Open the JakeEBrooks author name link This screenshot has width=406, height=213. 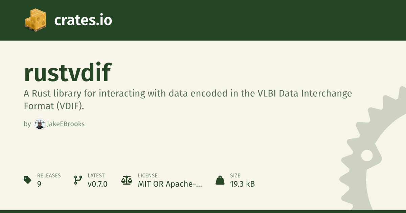pos(66,124)
